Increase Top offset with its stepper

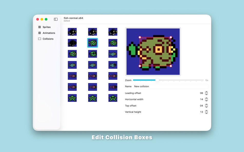point(206,104)
